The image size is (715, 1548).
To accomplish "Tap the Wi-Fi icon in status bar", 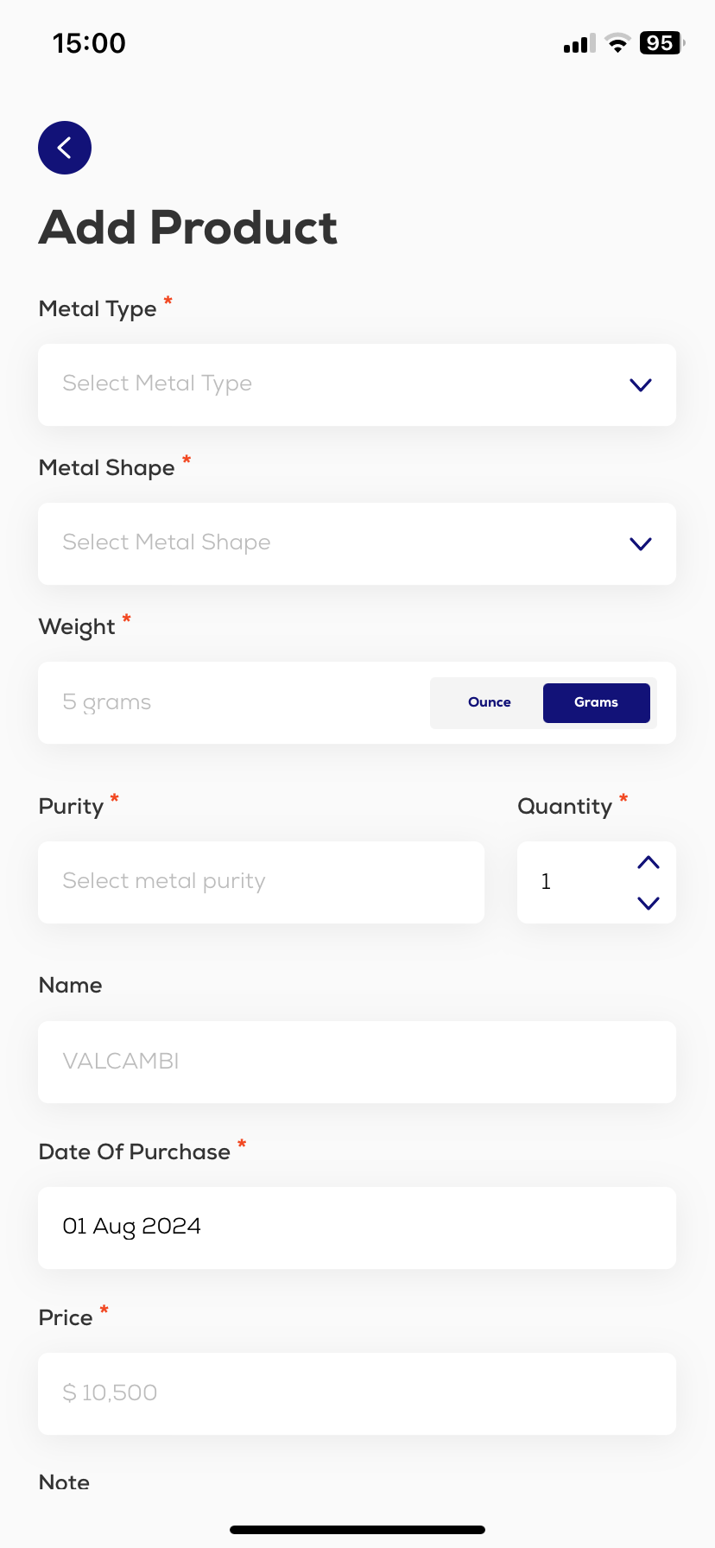I will 617,43.
